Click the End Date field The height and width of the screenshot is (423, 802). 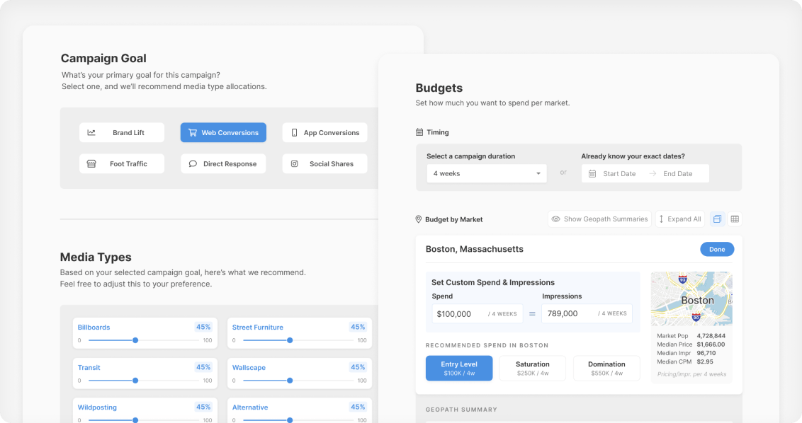pos(678,173)
